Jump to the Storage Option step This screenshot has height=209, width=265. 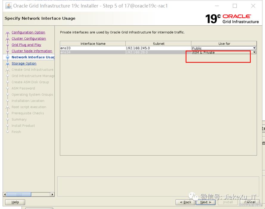point(24,64)
